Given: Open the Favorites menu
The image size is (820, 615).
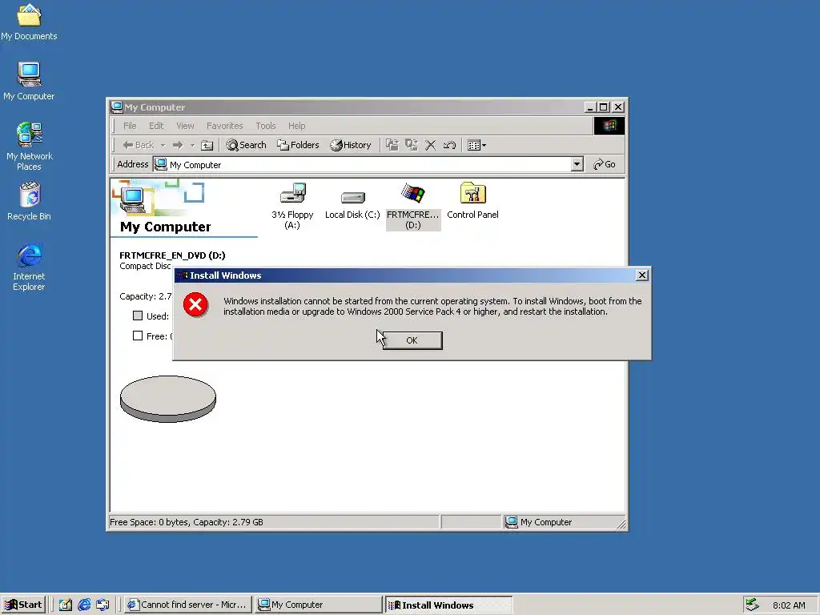Looking at the screenshot, I should pos(224,126).
